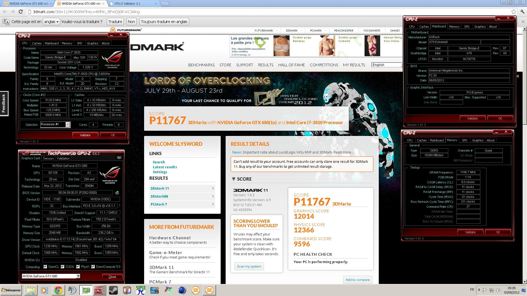
Task: Click the page vertical scrollbar down arrow
Action: click(525, 281)
